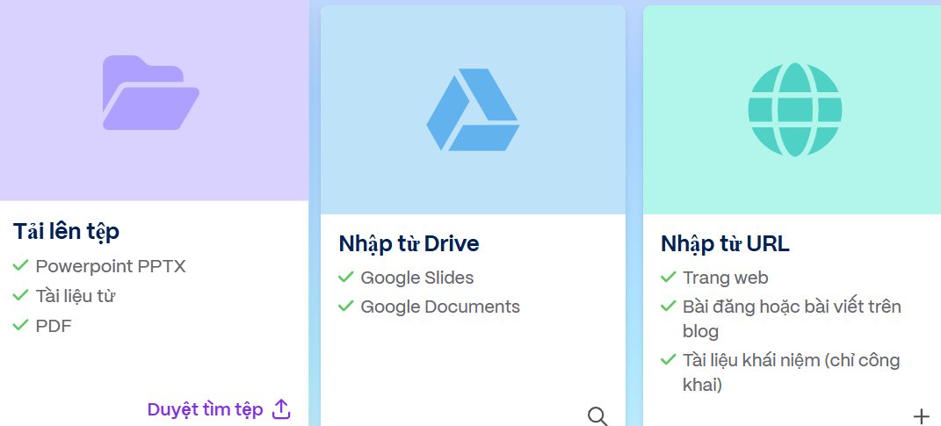Click the Tài liệu từ entry

pos(75,296)
